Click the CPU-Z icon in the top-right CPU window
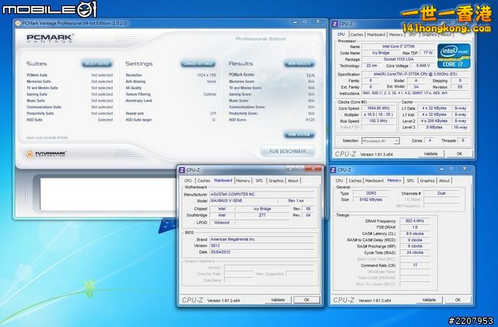Screen dimensions: 498x327 tap(335, 24)
